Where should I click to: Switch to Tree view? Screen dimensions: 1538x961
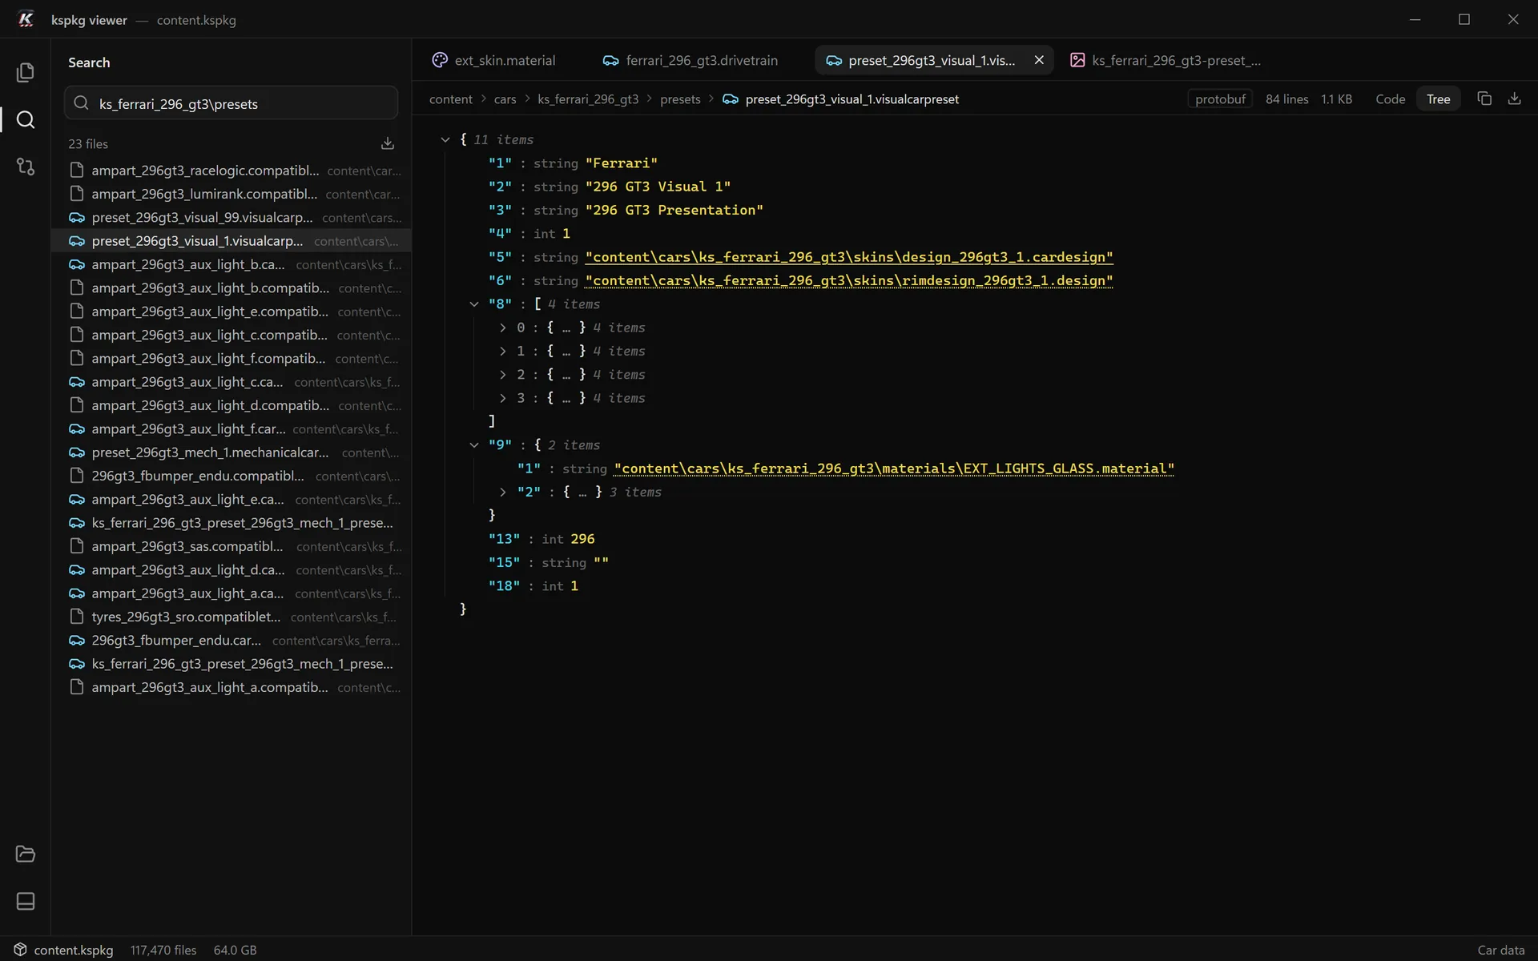point(1438,99)
